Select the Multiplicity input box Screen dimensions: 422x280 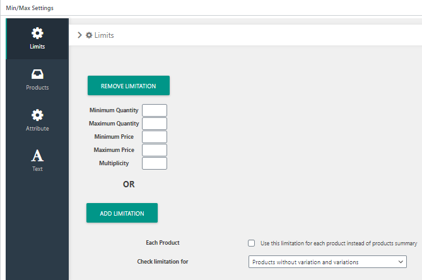click(x=155, y=163)
